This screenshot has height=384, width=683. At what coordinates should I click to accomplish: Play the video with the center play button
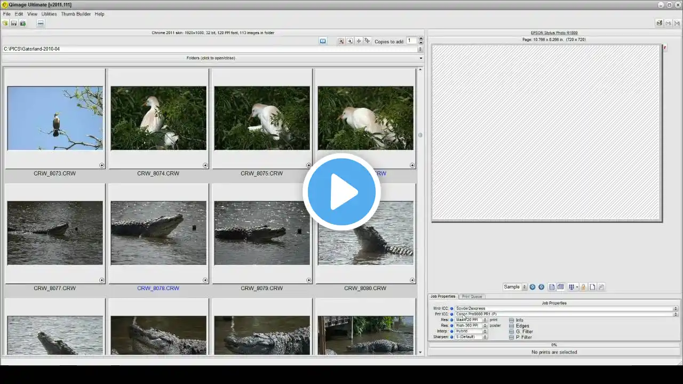[341, 192]
